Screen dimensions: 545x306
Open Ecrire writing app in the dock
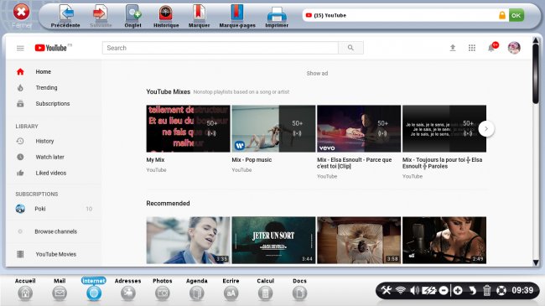(x=231, y=289)
